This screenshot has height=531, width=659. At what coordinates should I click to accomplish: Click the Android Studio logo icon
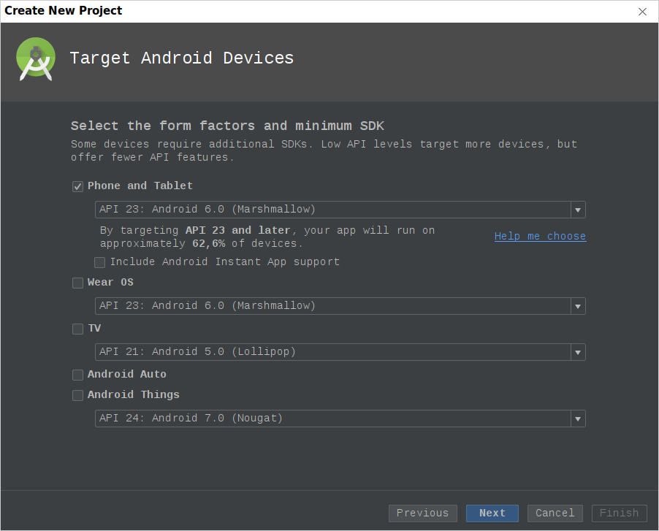(36, 59)
